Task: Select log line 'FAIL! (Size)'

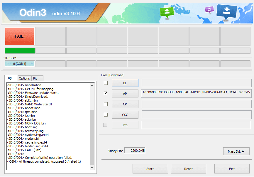Action: [x=24, y=150]
